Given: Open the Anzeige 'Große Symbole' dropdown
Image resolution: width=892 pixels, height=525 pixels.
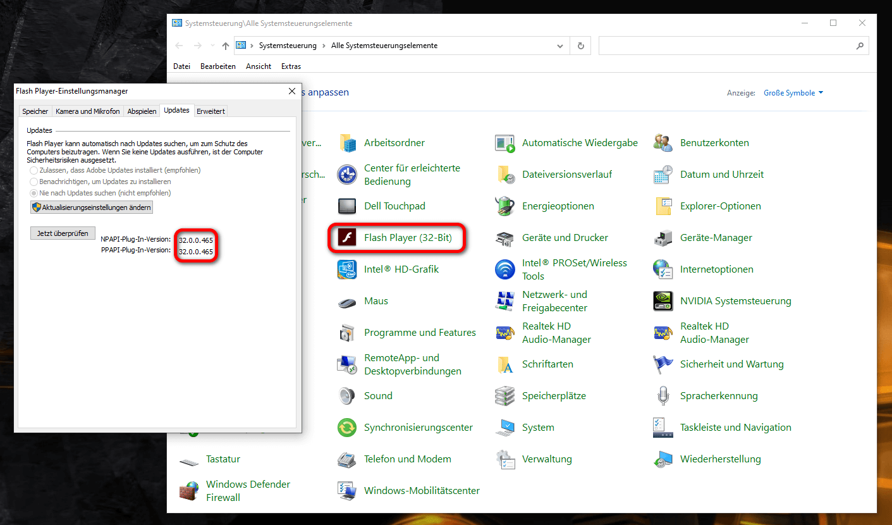Looking at the screenshot, I should point(793,93).
